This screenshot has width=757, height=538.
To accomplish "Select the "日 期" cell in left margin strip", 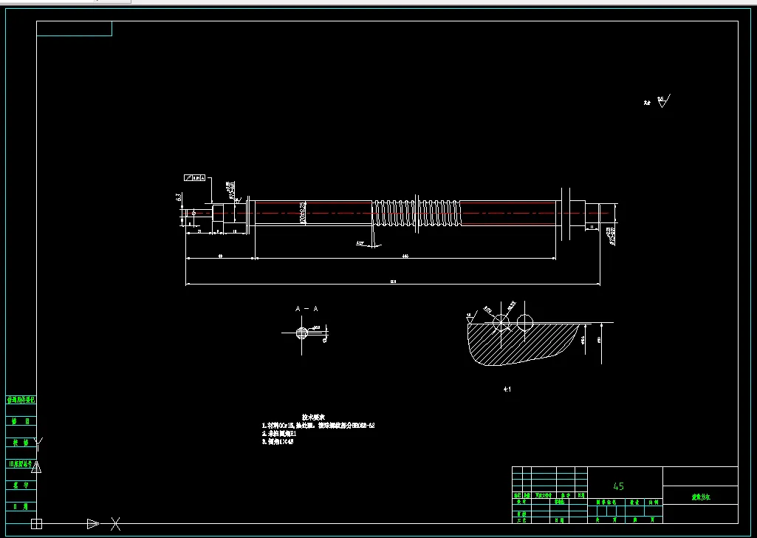I will pyautogui.click(x=21, y=507).
